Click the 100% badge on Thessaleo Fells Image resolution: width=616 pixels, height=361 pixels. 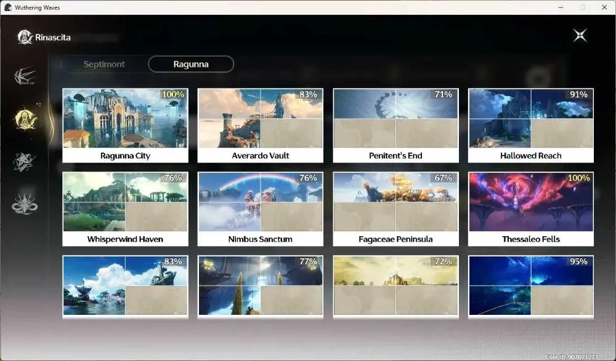point(578,178)
